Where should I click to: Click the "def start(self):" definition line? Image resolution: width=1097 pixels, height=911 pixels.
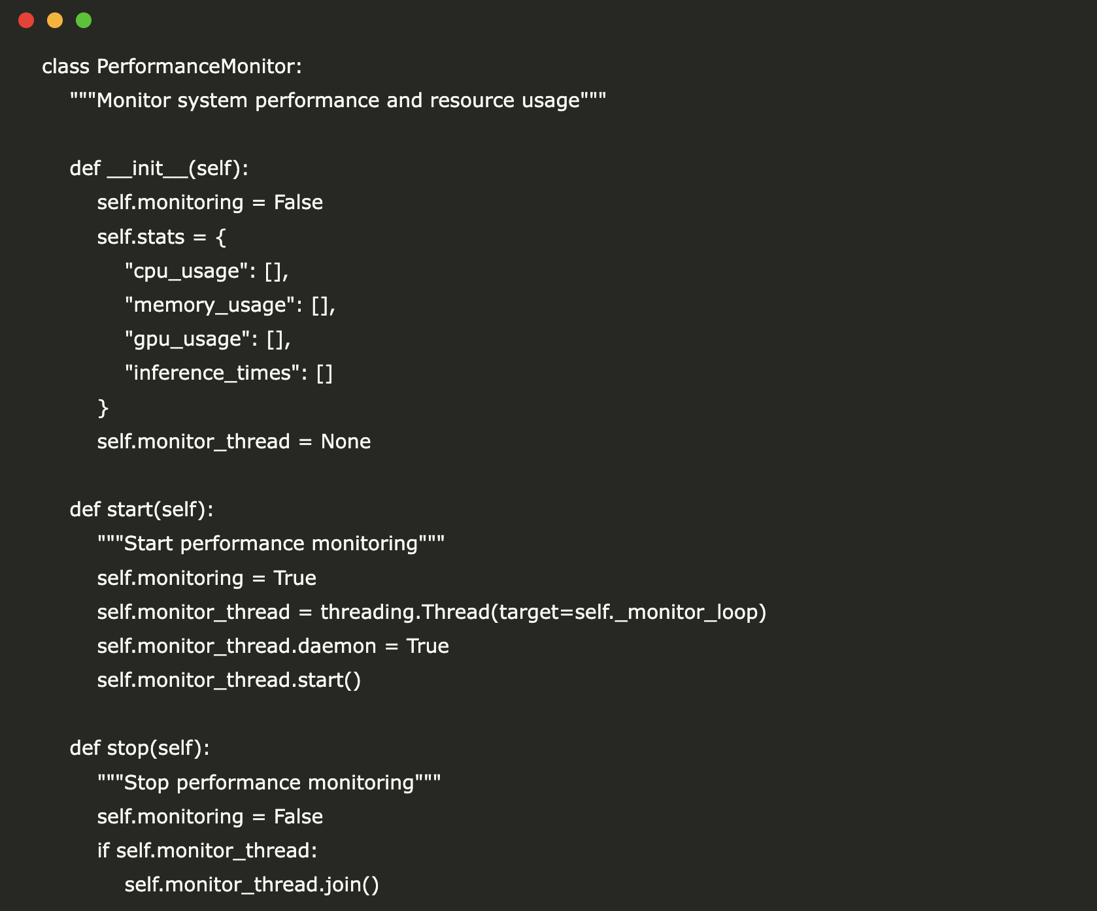click(x=141, y=510)
